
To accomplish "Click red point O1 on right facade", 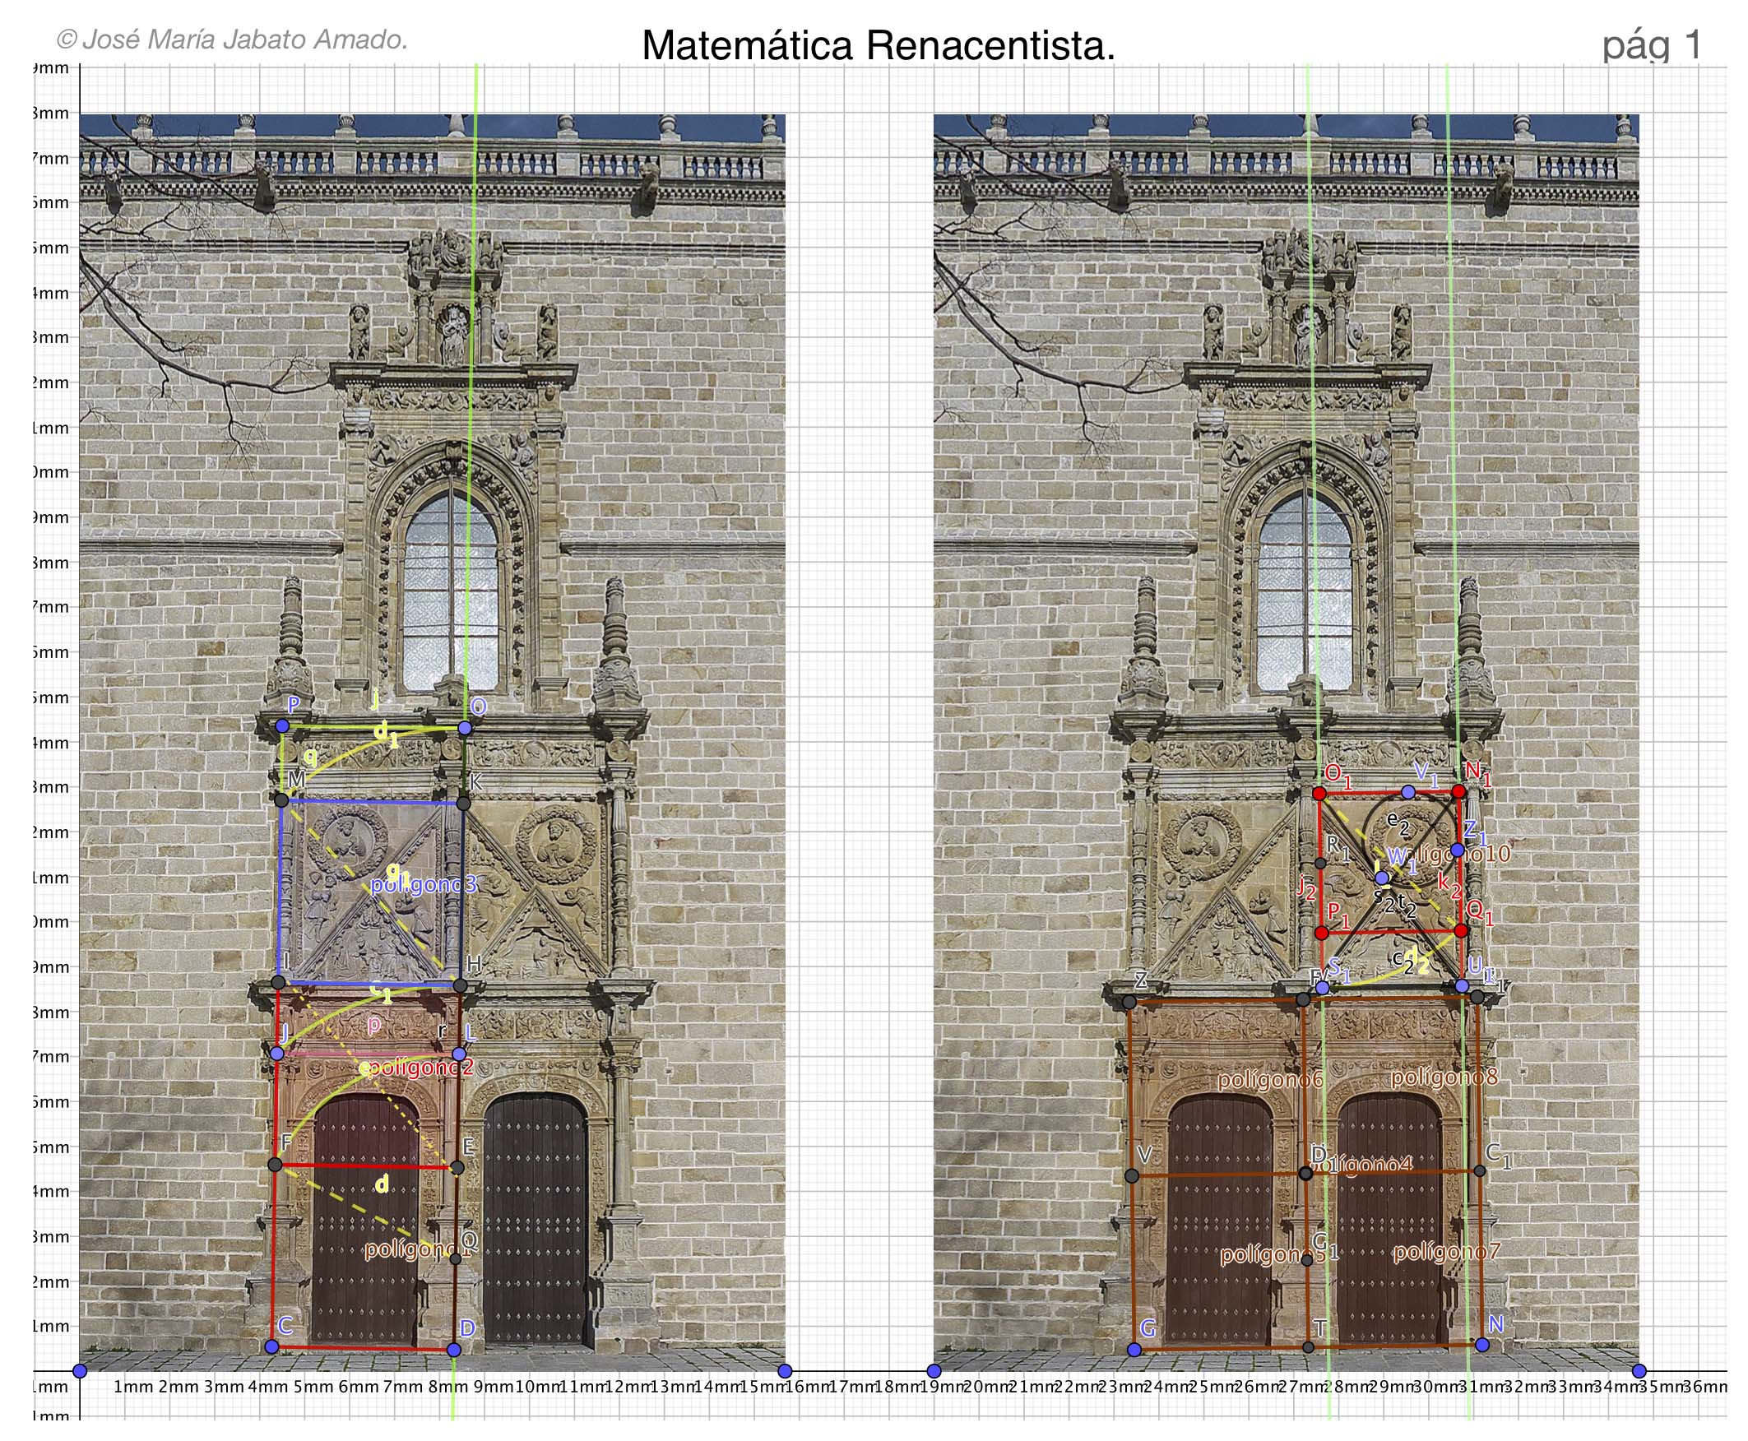I will pos(1319,794).
